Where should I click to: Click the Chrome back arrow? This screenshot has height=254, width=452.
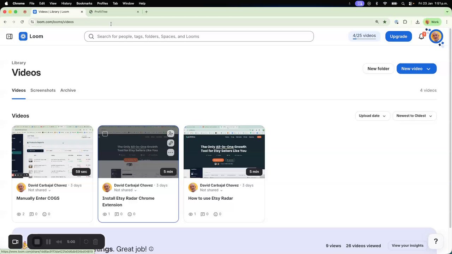pos(5,22)
